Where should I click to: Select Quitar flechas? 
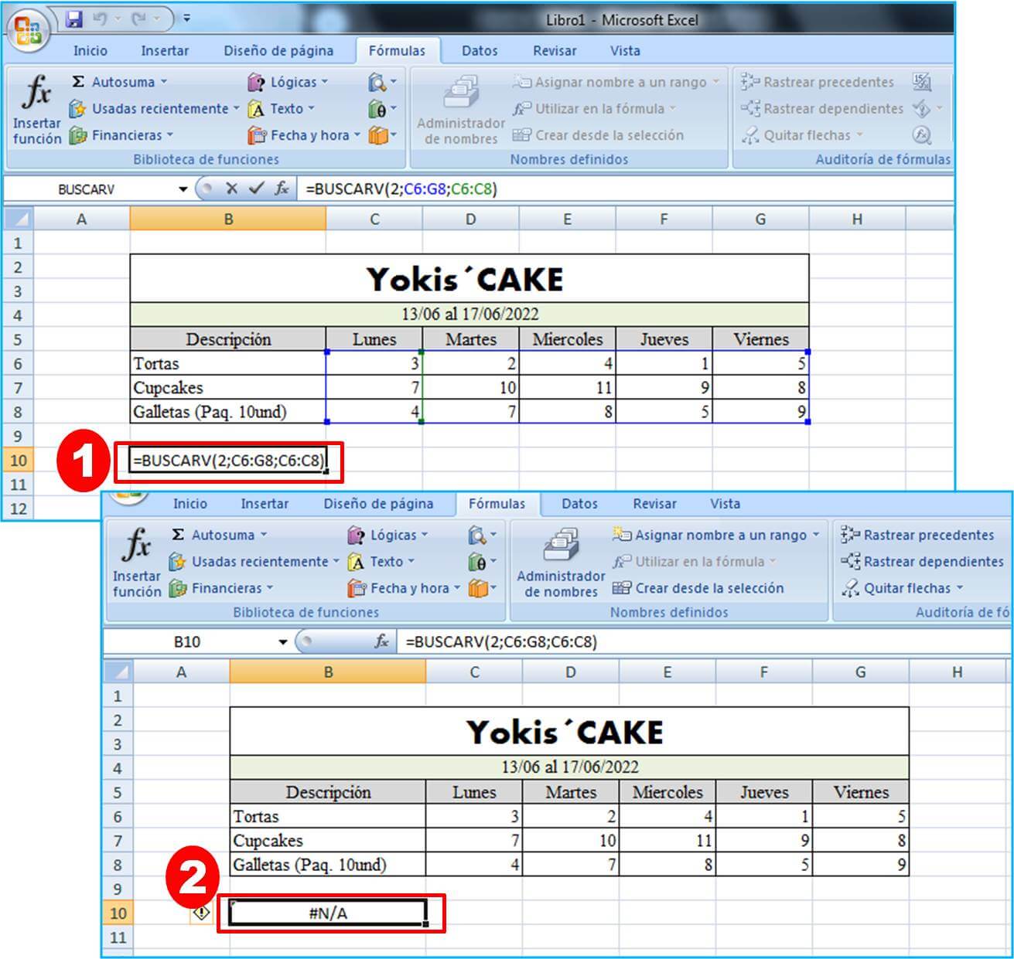[x=804, y=135]
